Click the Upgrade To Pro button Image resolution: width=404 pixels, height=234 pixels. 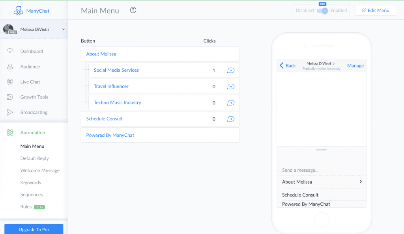click(x=34, y=229)
